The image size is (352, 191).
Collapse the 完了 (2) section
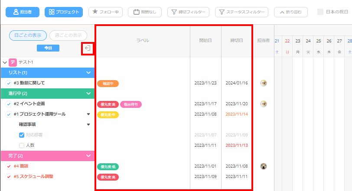pos(88,156)
